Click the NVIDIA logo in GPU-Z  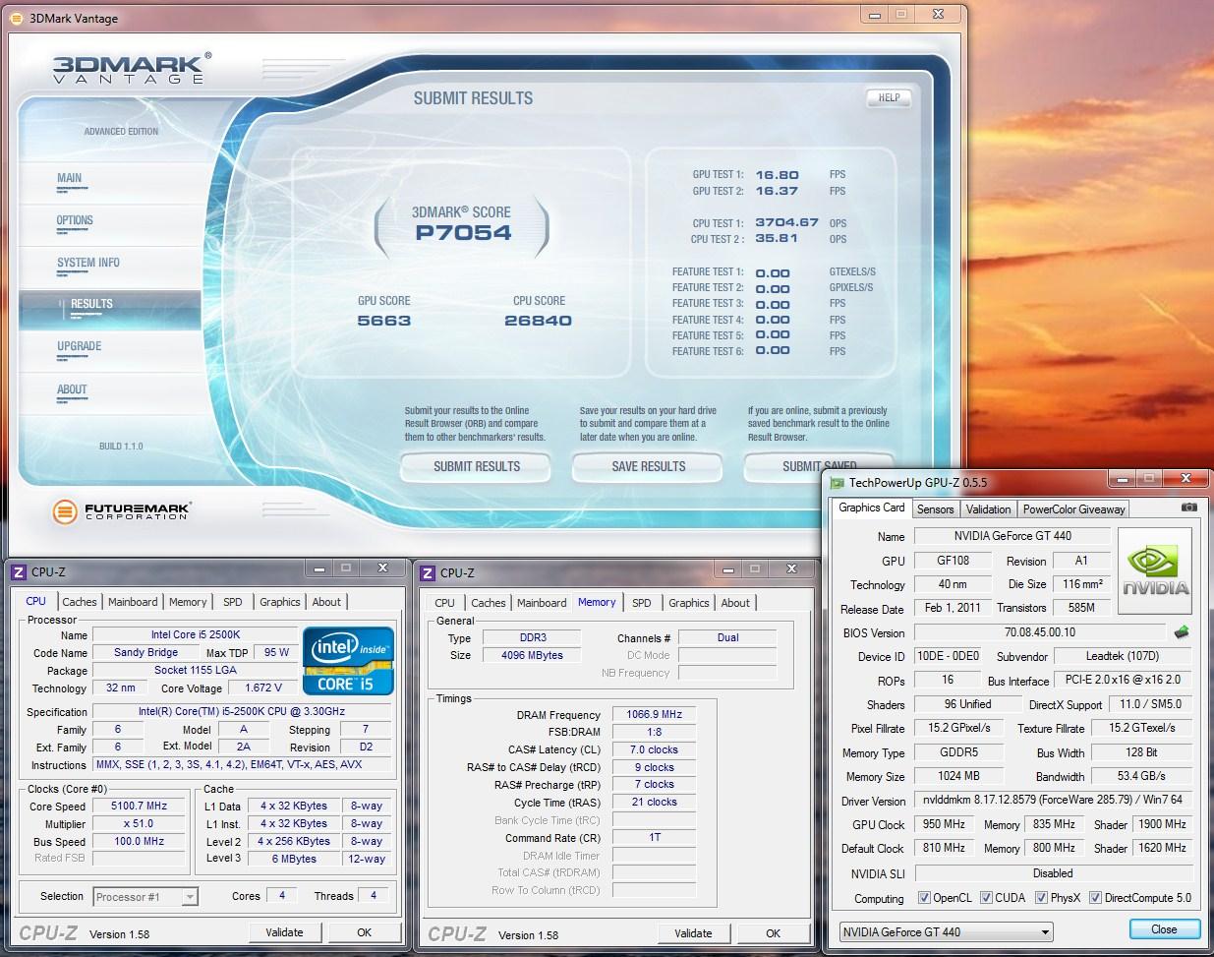coord(1155,571)
